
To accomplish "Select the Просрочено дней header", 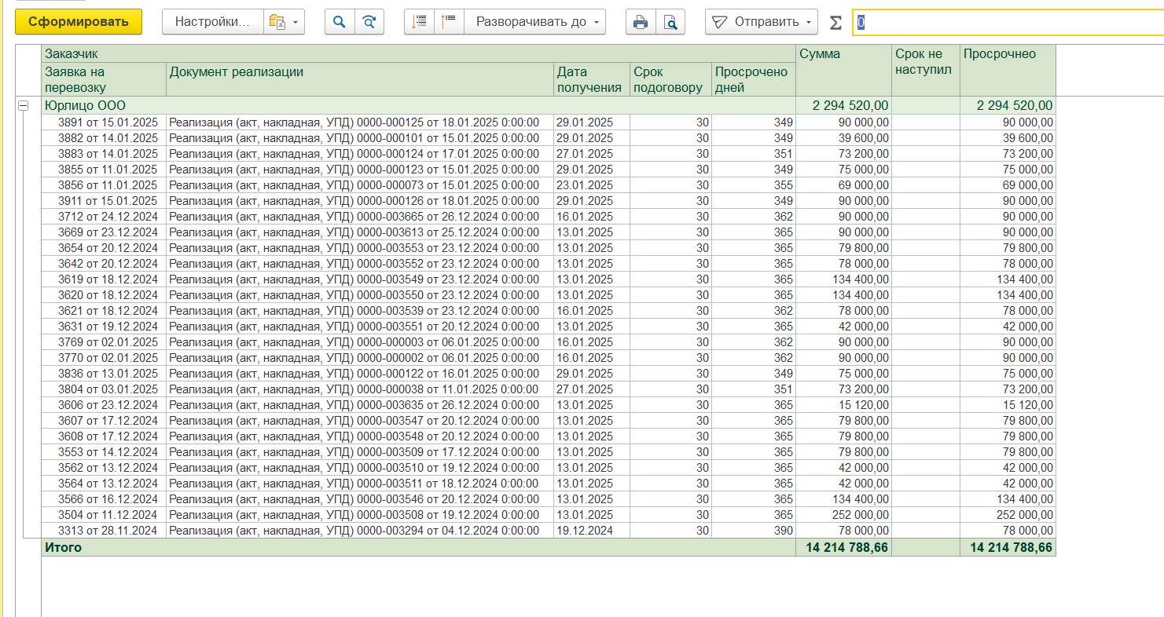I will [x=755, y=79].
